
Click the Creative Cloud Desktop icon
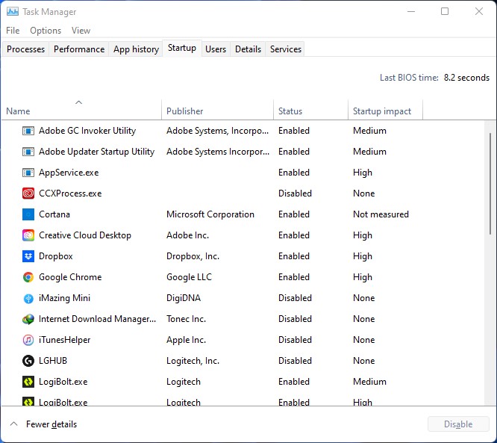(28, 235)
